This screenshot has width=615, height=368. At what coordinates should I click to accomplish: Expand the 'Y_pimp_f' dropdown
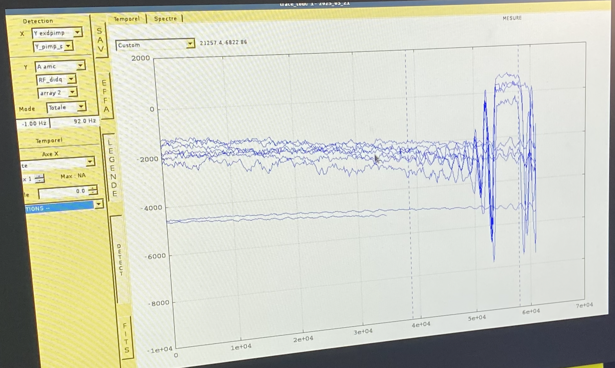(69, 46)
